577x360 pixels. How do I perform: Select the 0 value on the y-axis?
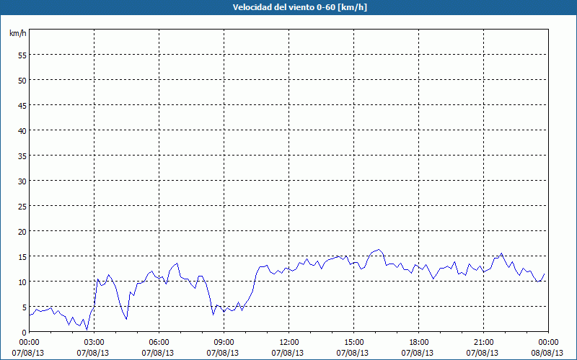[25, 332]
